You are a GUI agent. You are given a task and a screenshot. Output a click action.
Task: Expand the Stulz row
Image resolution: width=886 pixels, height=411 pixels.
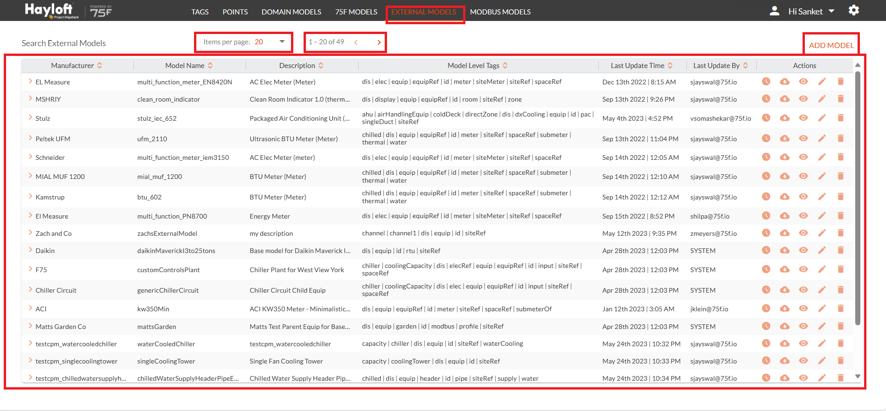pyautogui.click(x=30, y=117)
